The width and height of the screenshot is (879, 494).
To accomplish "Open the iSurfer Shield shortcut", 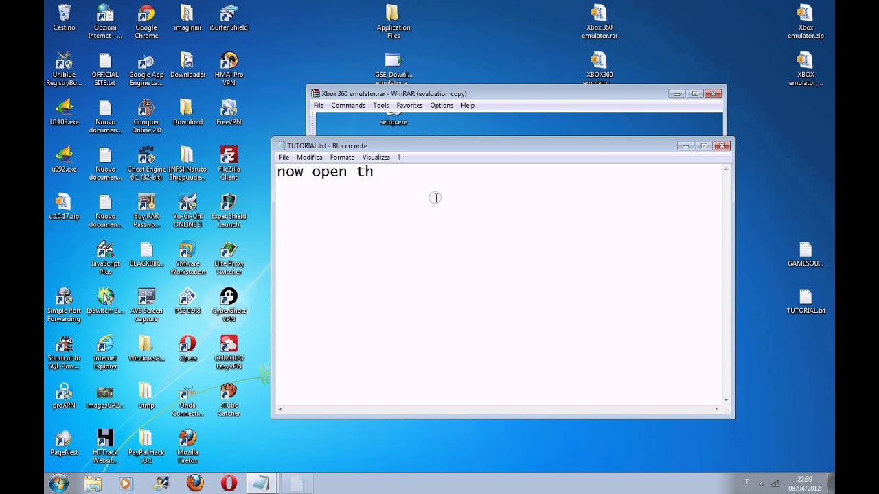I will pos(229,18).
